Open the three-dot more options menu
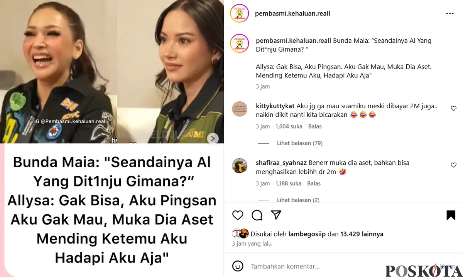The image size is (463, 277). point(450,13)
